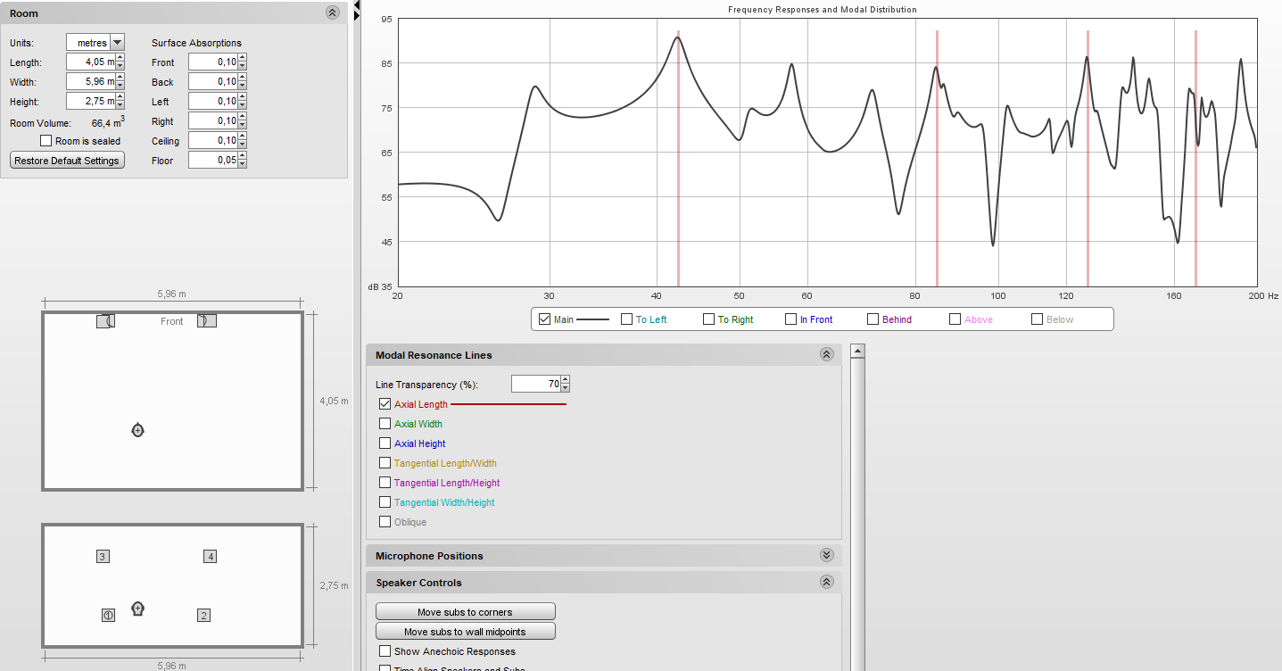This screenshot has width=1282, height=671.
Task: Open the Units dropdown
Action: (x=118, y=43)
